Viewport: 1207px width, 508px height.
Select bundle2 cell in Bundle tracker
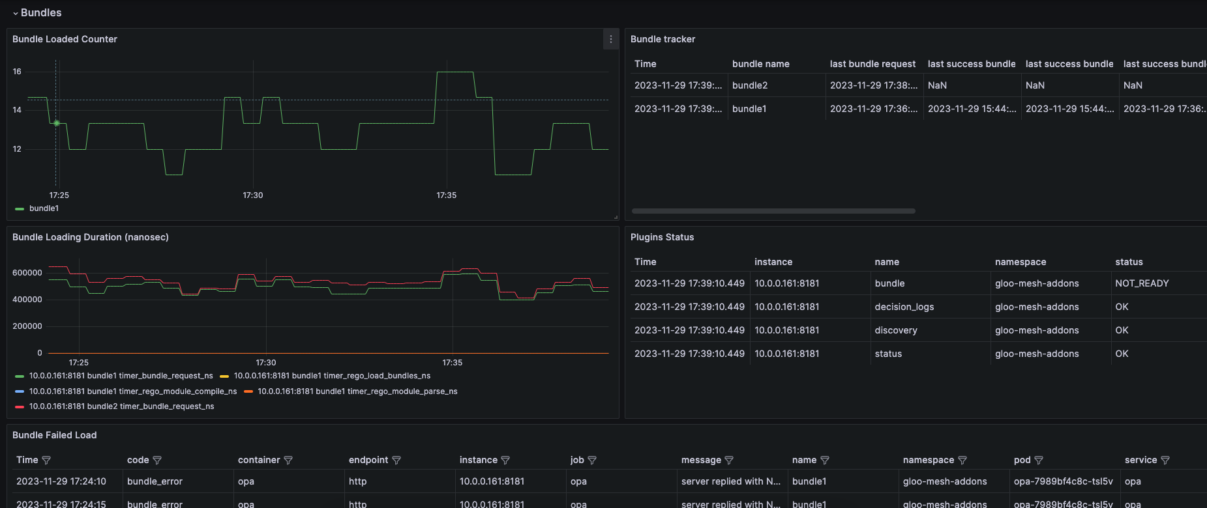click(777, 85)
